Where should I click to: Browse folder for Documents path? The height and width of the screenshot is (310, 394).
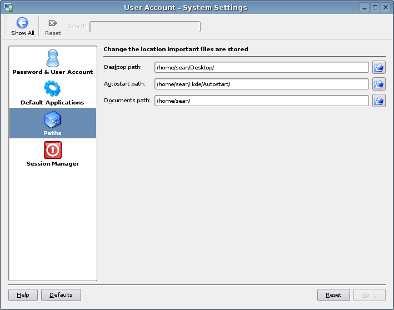[378, 101]
